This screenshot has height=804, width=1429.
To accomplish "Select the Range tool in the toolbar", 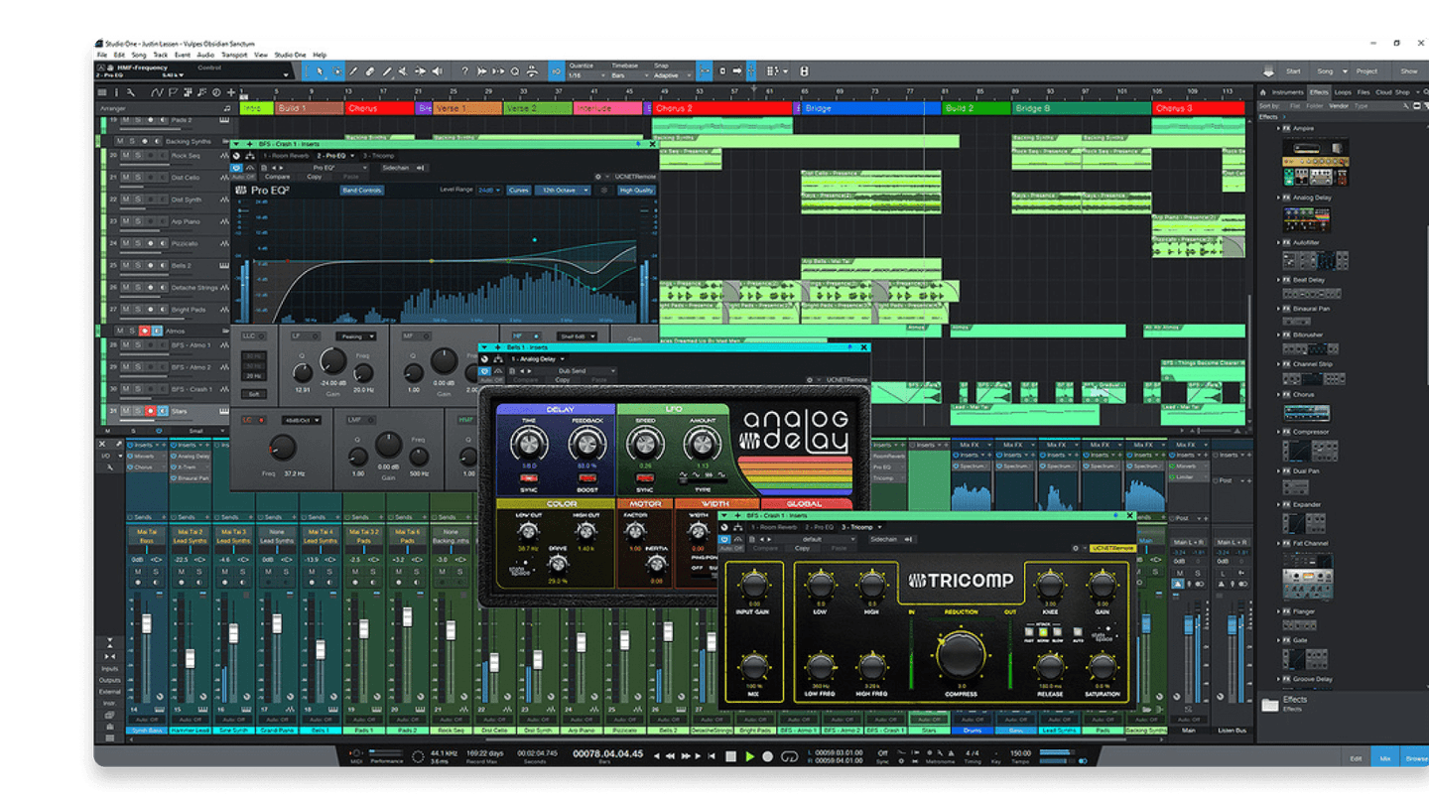I will (336, 71).
